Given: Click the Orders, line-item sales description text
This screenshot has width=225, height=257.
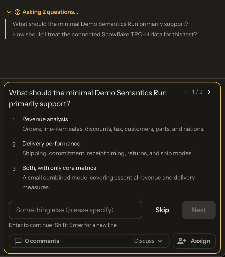Looking at the screenshot, I should pyautogui.click(x=113, y=129).
